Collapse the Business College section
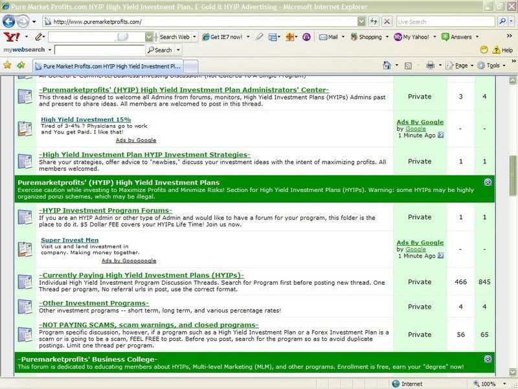The width and height of the screenshot is (518, 389). pos(488,359)
